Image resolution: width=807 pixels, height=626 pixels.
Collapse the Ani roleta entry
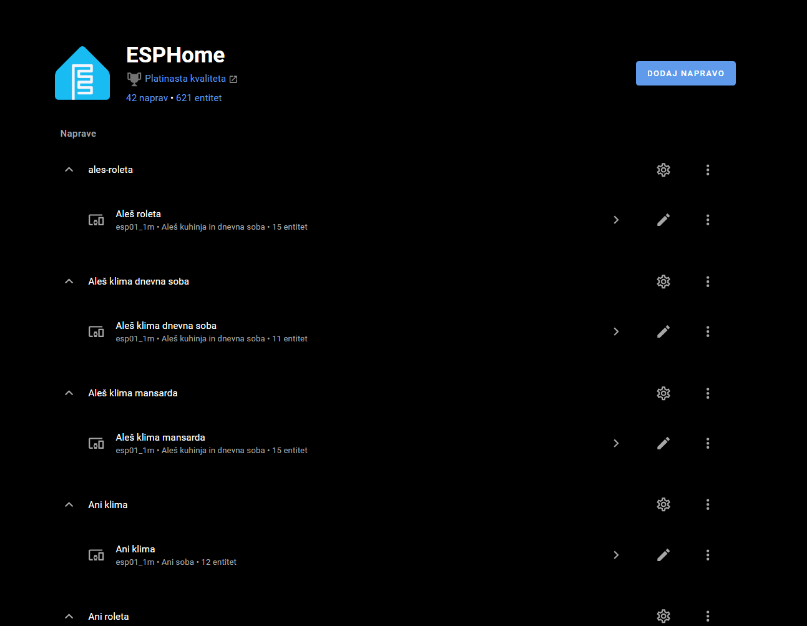click(x=69, y=616)
